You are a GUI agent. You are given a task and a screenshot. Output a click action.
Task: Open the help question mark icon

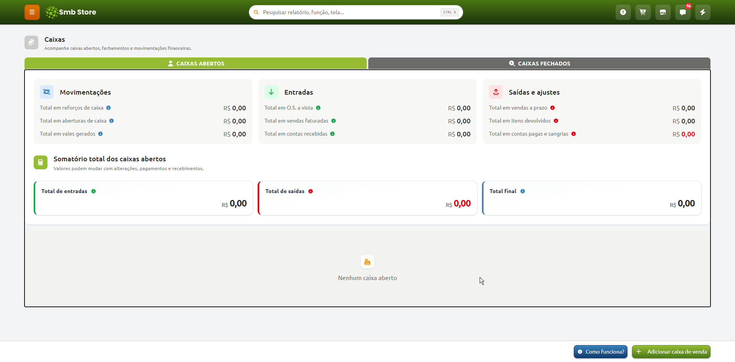pyautogui.click(x=623, y=12)
